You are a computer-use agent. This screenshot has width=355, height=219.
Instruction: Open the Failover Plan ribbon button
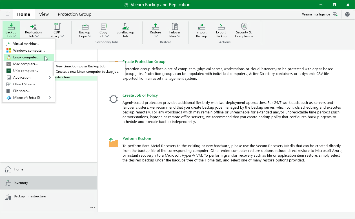point(175,30)
